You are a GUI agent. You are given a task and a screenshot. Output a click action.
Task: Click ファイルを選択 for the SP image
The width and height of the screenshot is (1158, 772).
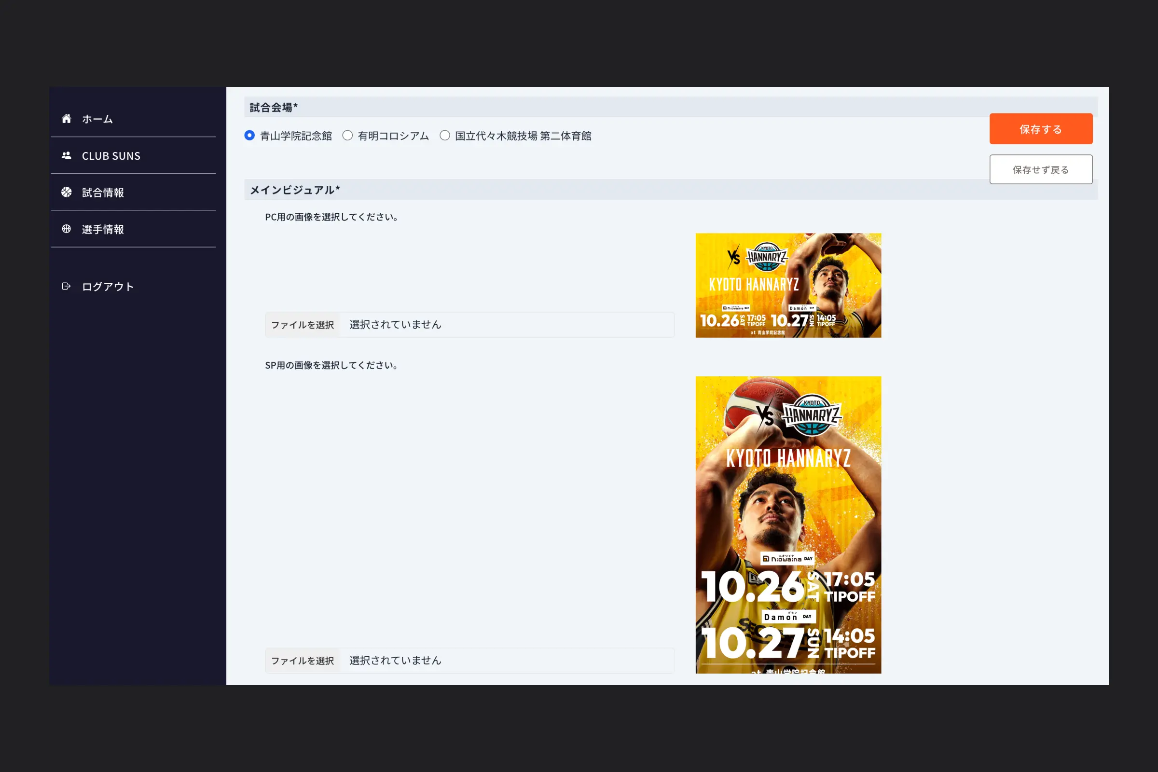pos(303,660)
